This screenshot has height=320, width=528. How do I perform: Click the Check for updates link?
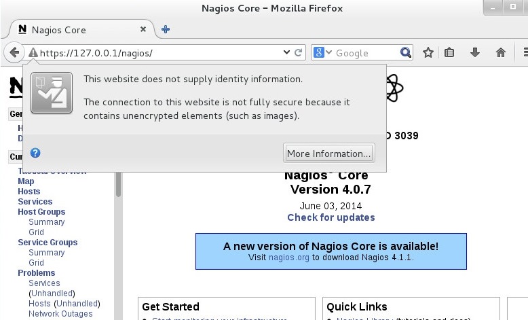click(x=331, y=217)
